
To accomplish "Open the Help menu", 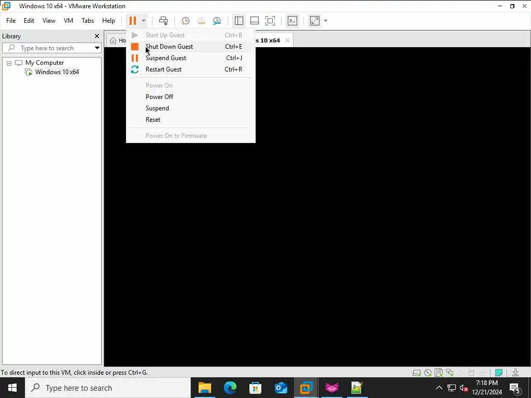I will point(108,21).
